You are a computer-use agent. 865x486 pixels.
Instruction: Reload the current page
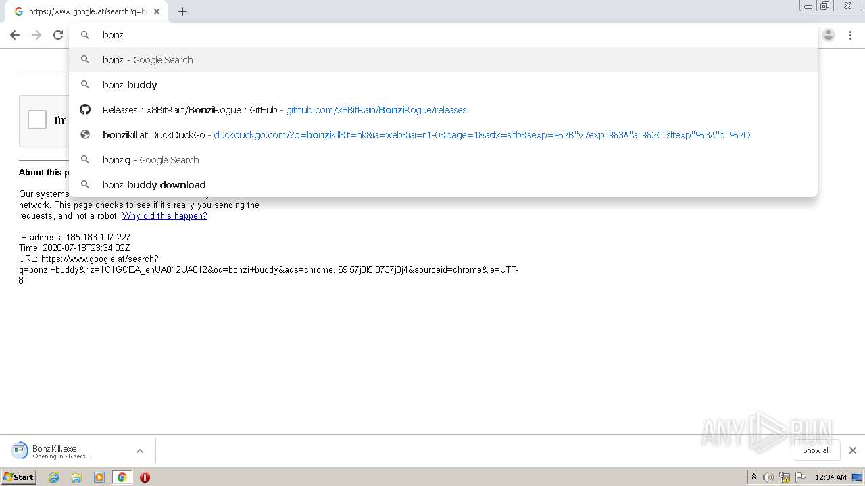pyautogui.click(x=58, y=35)
